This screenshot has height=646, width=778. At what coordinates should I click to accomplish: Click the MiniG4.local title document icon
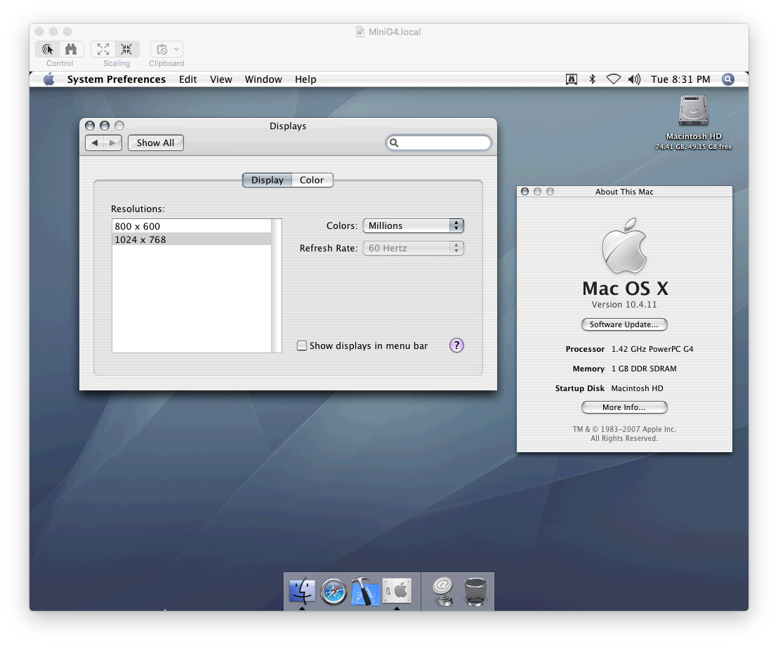(x=360, y=32)
